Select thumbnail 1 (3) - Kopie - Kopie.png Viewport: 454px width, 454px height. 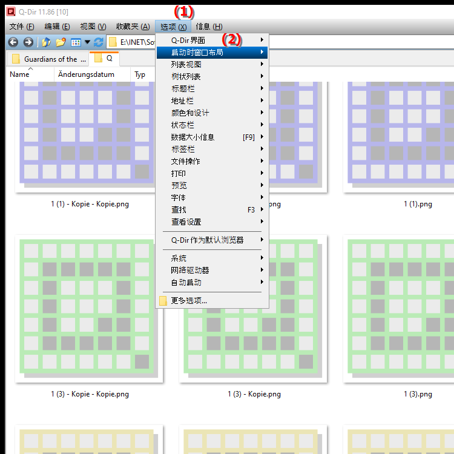pos(89,309)
